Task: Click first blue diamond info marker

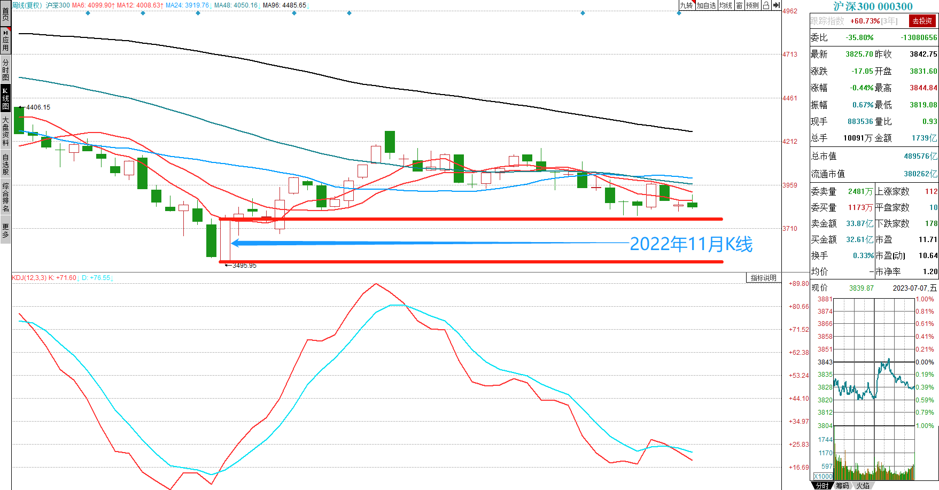Action: coord(88,13)
